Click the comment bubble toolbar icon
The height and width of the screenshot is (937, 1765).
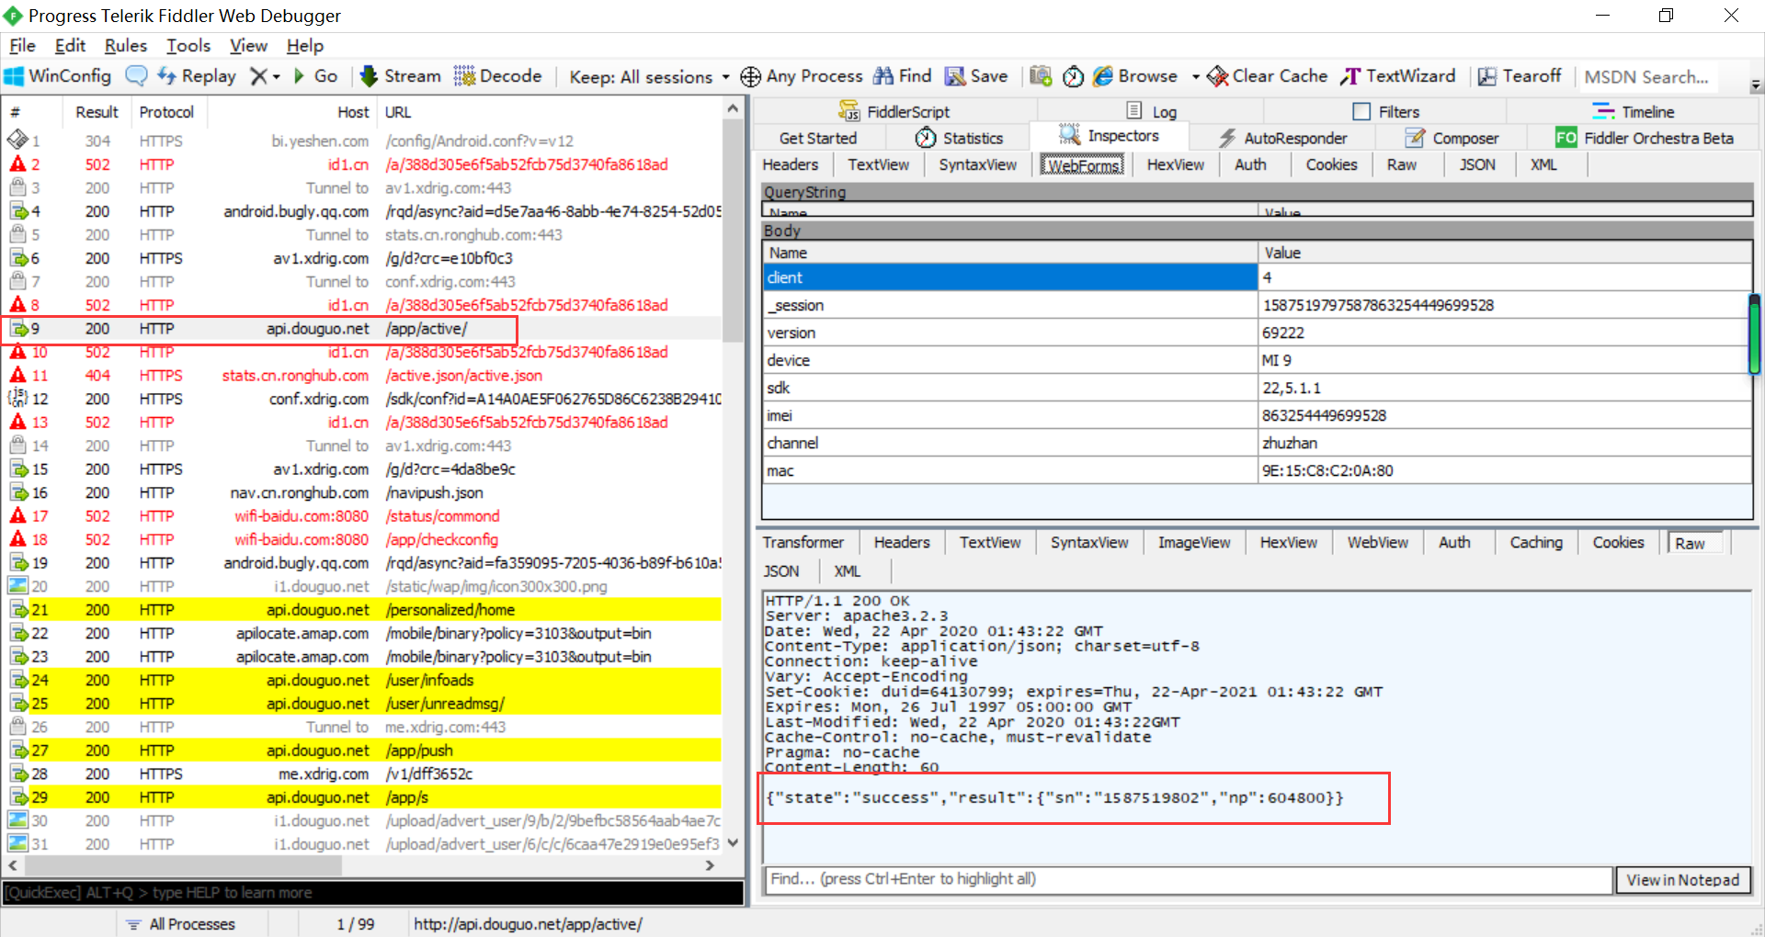tap(136, 76)
